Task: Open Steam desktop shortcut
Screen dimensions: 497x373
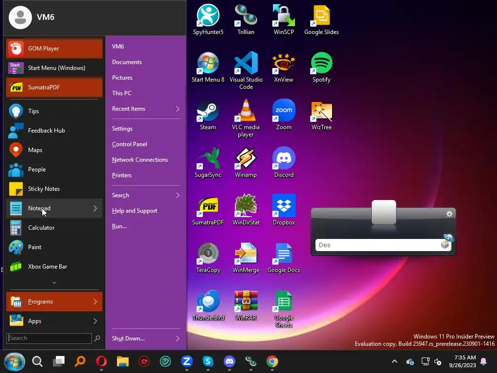Action: click(208, 115)
